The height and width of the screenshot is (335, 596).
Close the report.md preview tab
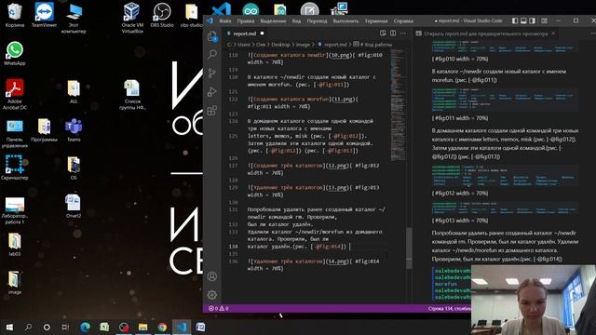tap(553, 33)
